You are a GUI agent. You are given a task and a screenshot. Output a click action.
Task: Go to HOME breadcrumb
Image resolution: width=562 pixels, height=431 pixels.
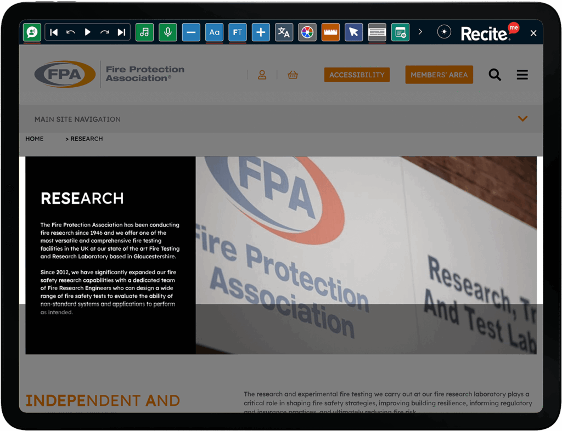tap(35, 139)
